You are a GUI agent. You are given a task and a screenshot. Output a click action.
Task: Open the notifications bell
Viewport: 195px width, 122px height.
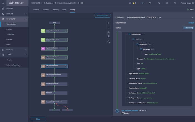point(130,3)
